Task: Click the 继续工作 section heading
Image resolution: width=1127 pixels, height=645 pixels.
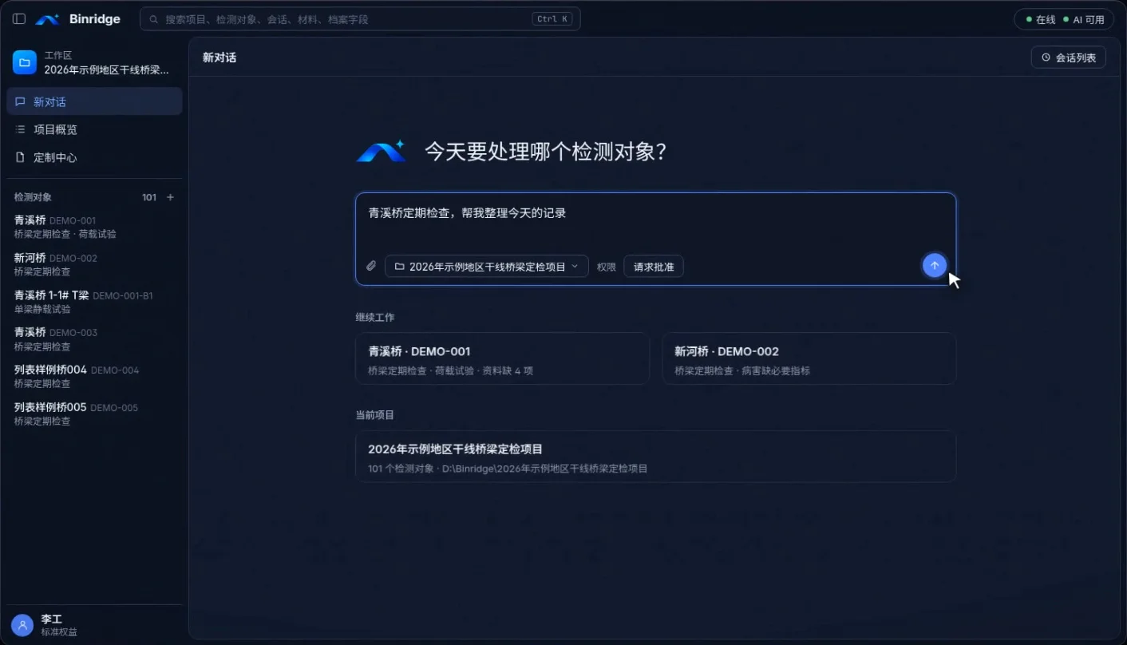Action: pyautogui.click(x=375, y=317)
